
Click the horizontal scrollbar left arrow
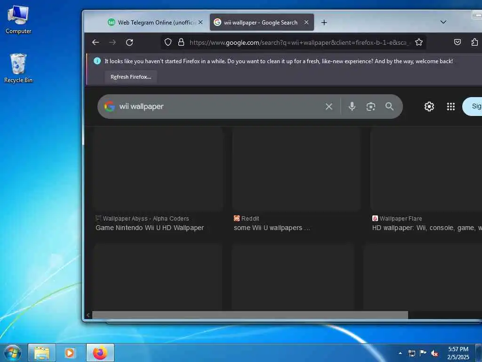88,315
